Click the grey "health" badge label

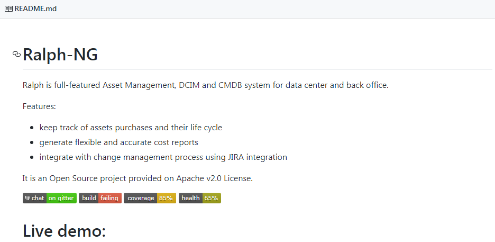point(190,198)
